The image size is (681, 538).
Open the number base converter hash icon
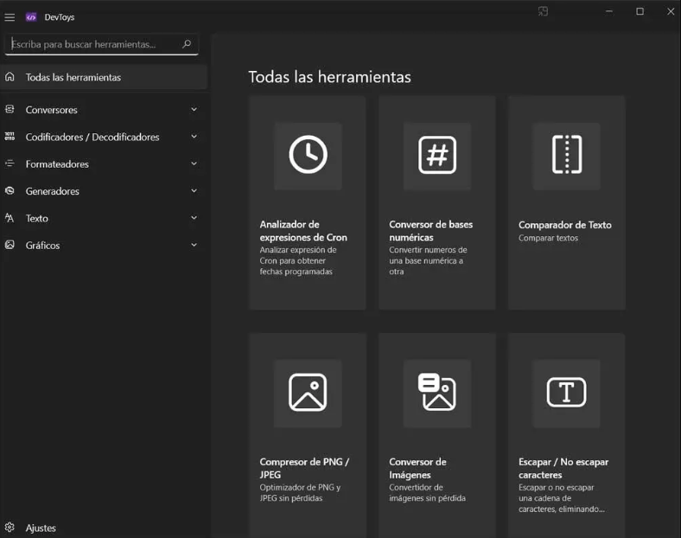pyautogui.click(x=437, y=156)
